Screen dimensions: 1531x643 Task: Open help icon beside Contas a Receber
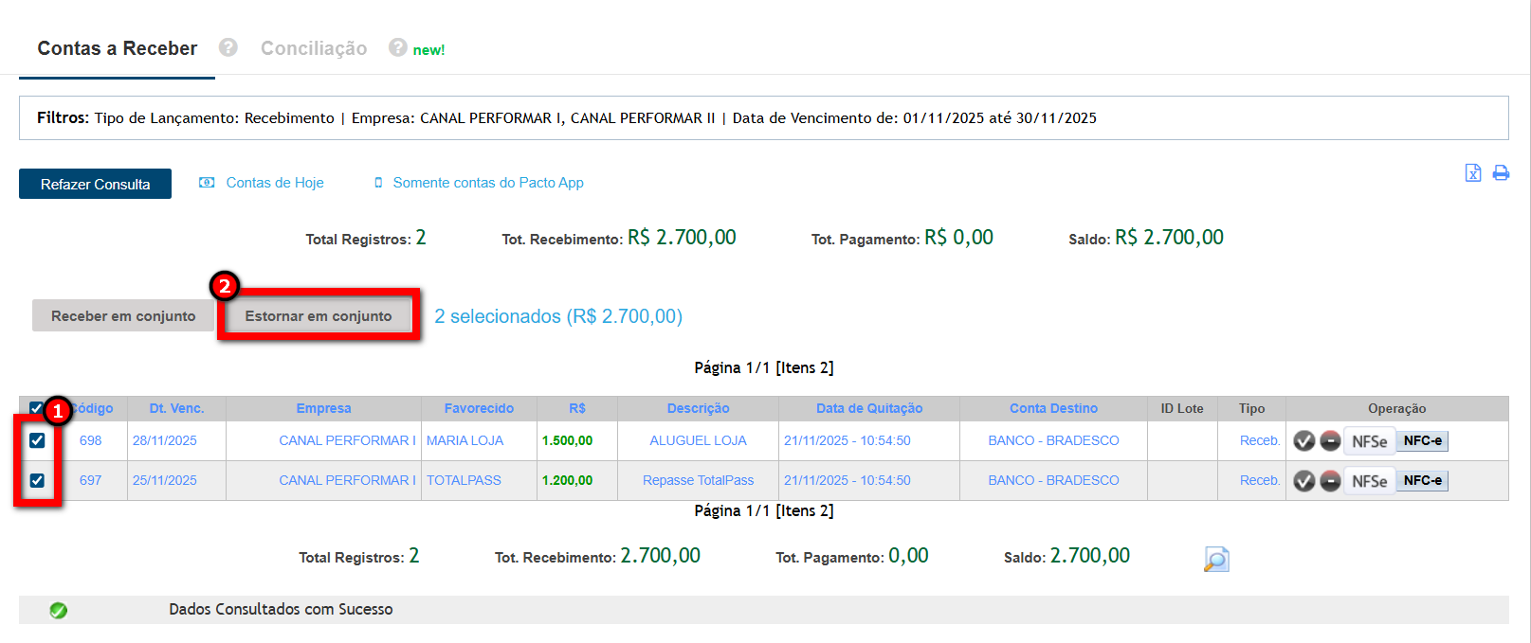[x=228, y=47]
